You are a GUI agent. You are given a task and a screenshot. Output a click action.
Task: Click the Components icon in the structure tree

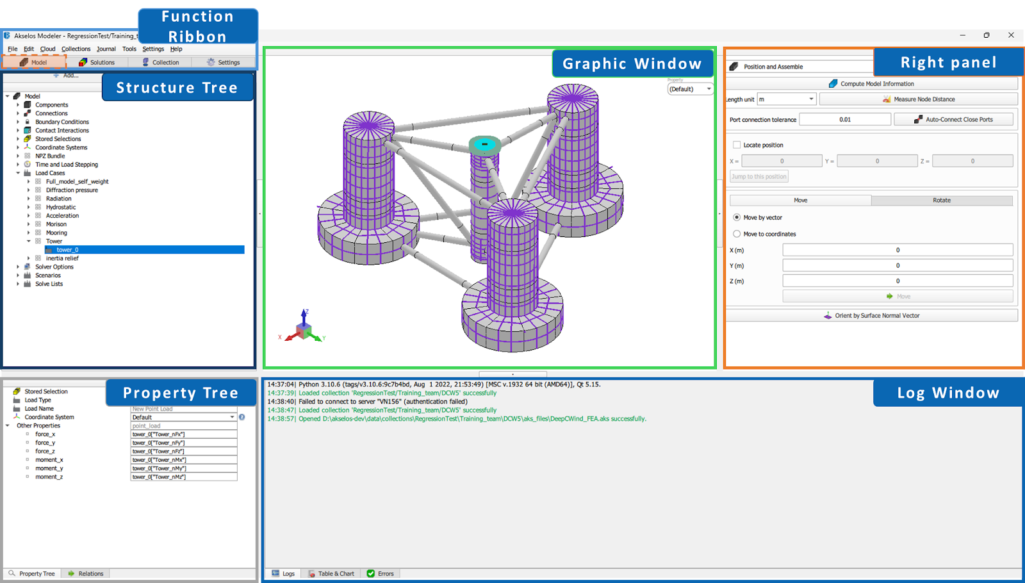pos(28,104)
